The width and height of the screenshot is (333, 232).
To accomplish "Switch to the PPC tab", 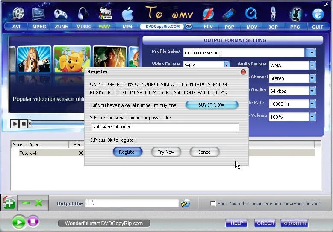I will pyautogui.click(x=295, y=27).
